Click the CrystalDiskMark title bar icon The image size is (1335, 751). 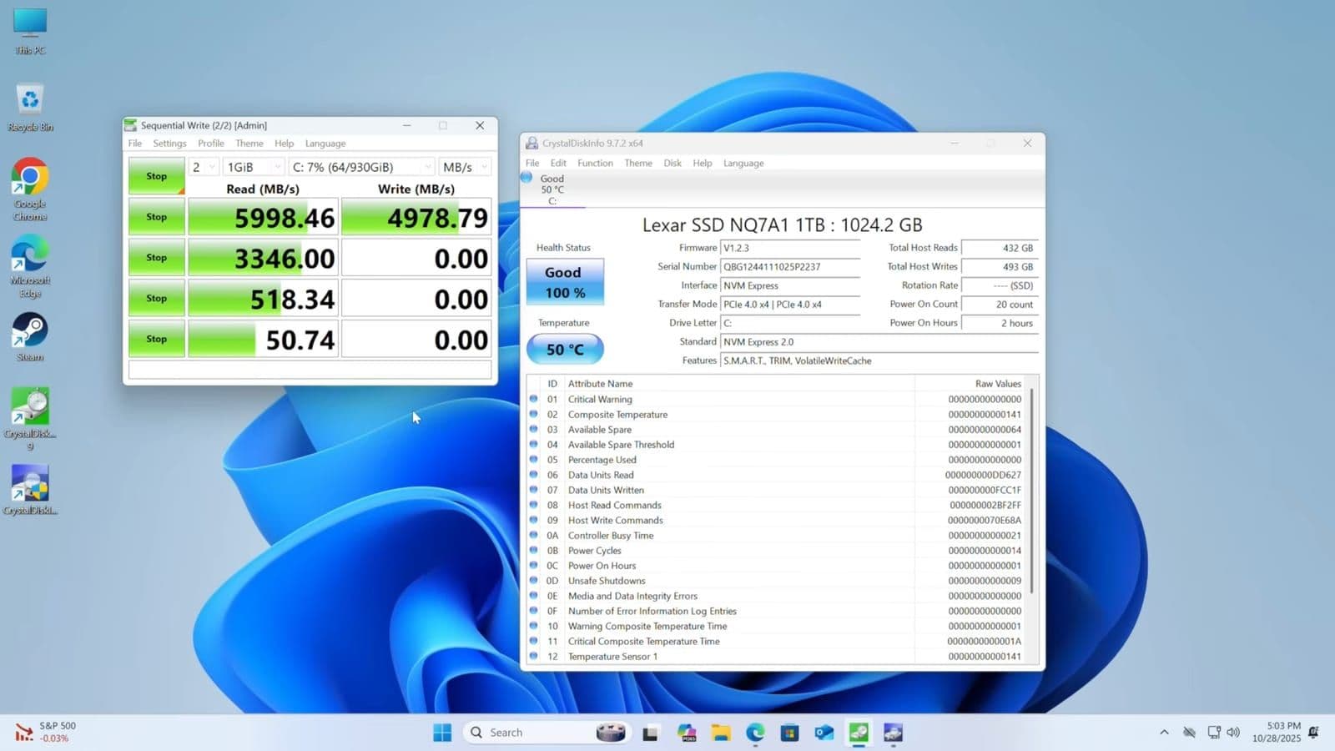[x=130, y=125]
